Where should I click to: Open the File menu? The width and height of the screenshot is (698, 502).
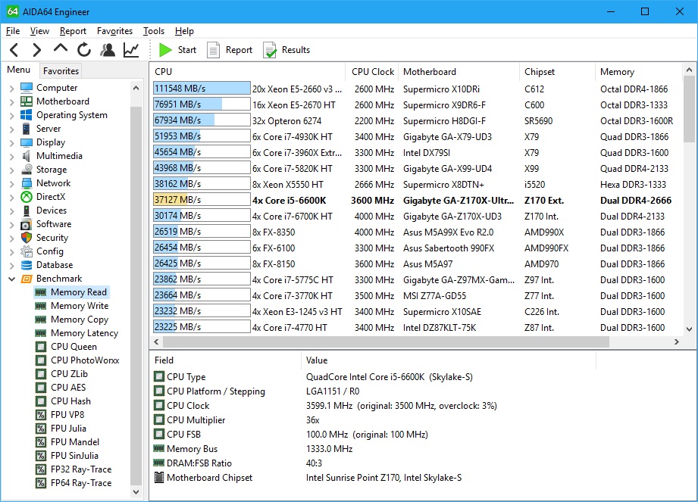tap(13, 31)
